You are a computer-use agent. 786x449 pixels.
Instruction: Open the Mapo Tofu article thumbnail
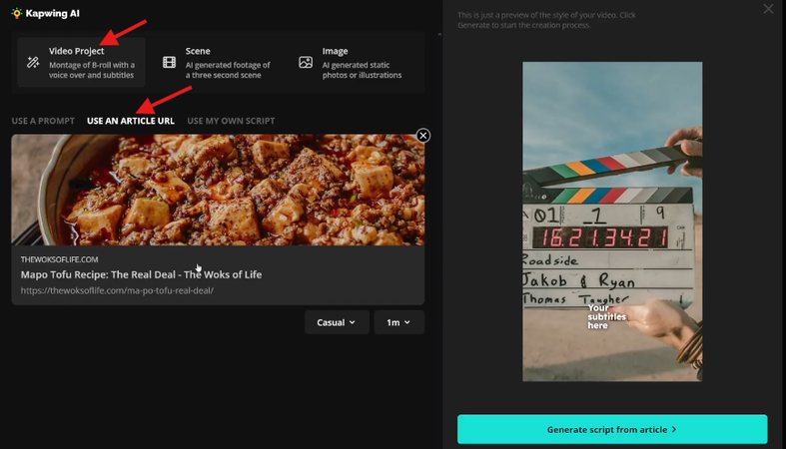click(218, 190)
